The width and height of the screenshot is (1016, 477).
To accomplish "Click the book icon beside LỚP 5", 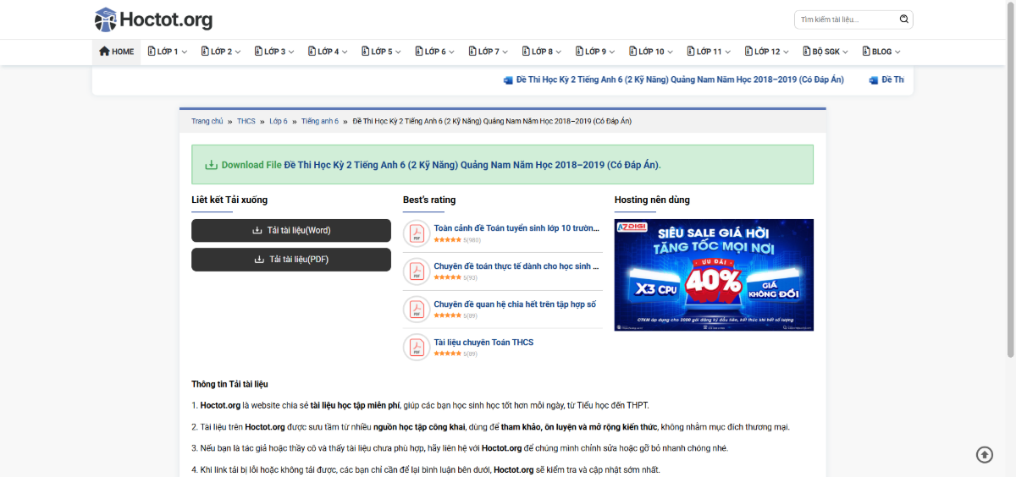I will coord(365,52).
